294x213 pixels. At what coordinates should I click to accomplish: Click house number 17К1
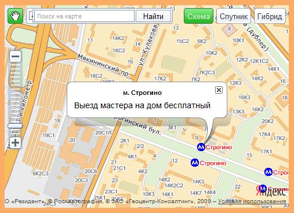click(x=266, y=152)
